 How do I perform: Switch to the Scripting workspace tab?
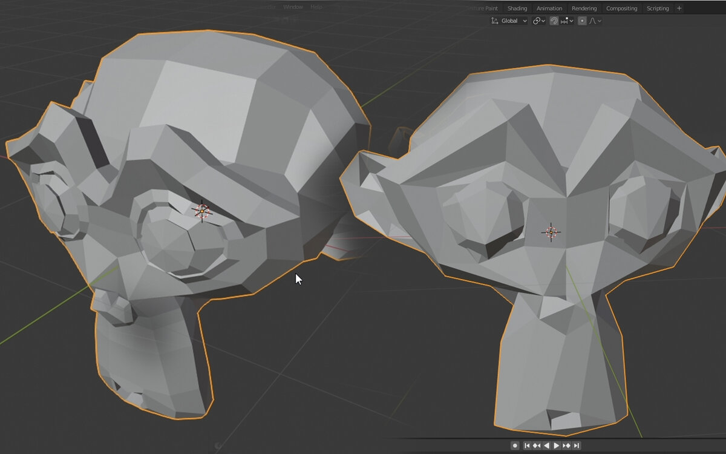point(658,8)
